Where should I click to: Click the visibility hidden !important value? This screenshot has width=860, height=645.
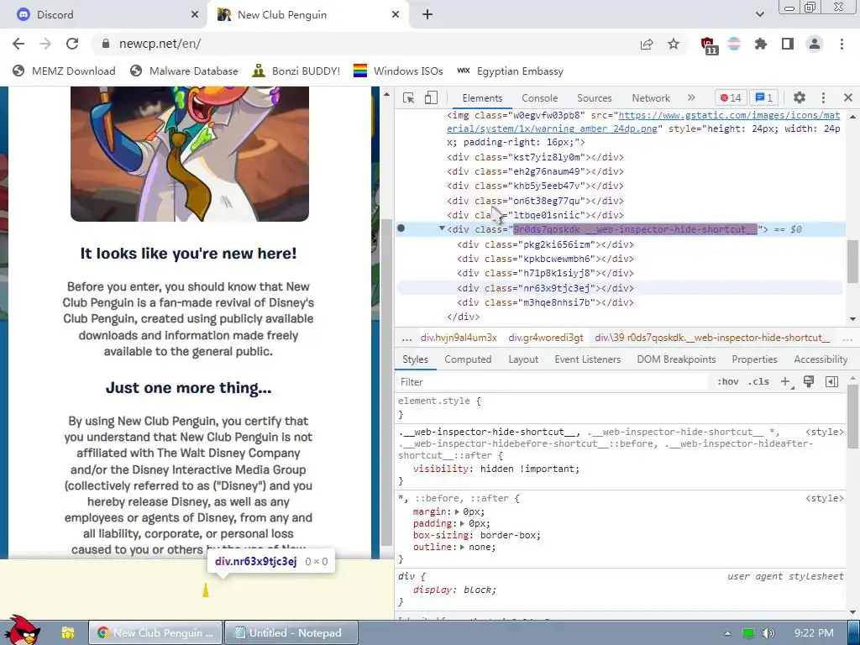pyautogui.click(x=529, y=469)
